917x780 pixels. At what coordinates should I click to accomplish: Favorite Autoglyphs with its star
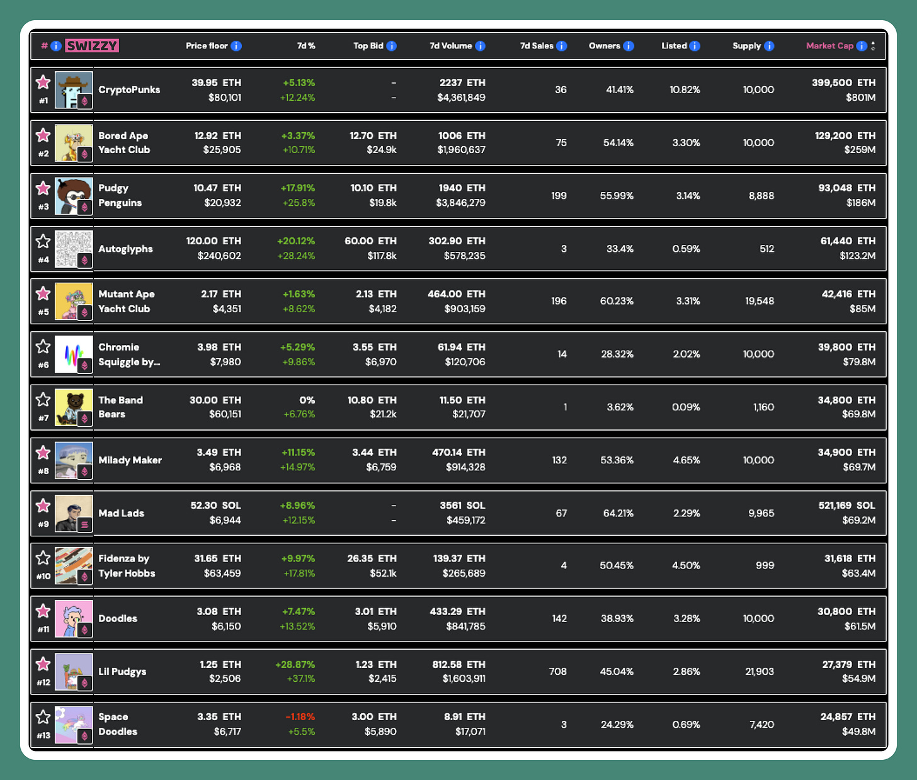click(x=43, y=241)
